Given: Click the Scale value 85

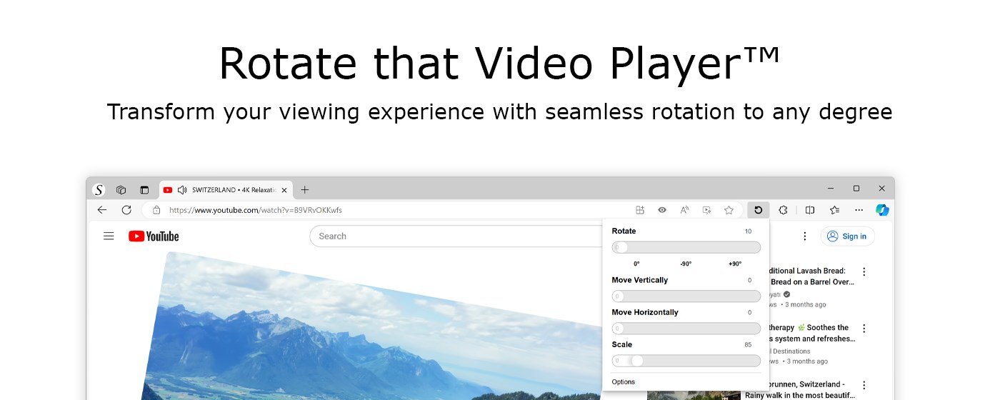Looking at the screenshot, I should (x=748, y=345).
